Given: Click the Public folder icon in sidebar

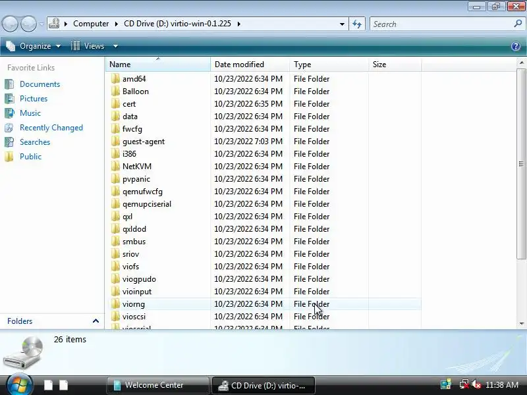Looking at the screenshot, I should [9, 157].
